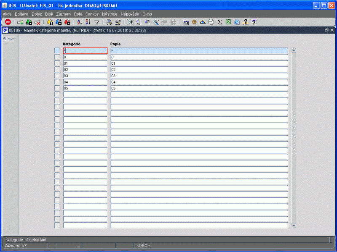This screenshot has height=252, width=337.
Task: Start enter-query mode (question mark icon)
Action: 50,22
